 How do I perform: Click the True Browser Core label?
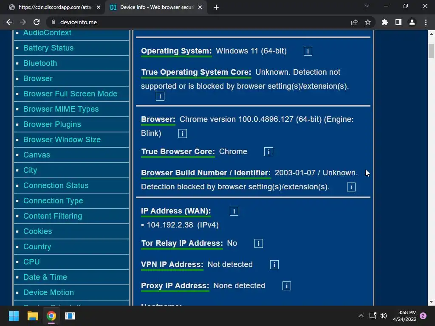coord(178,152)
